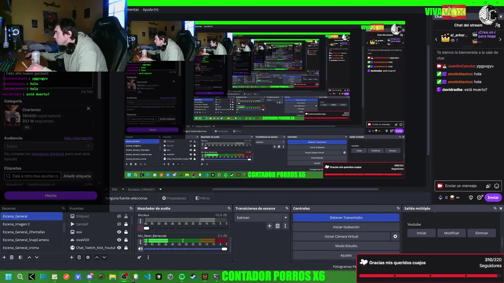Image resolution: width=504 pixels, height=283 pixels.
Task: Add a new source in Fuentes panel
Action: (x=71, y=257)
